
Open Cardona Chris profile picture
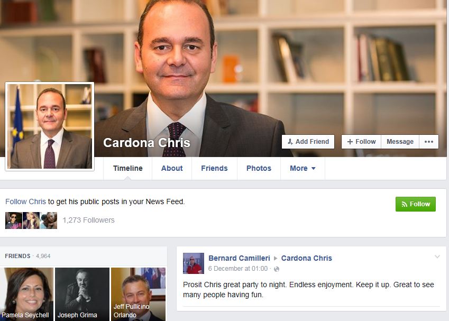click(x=50, y=126)
